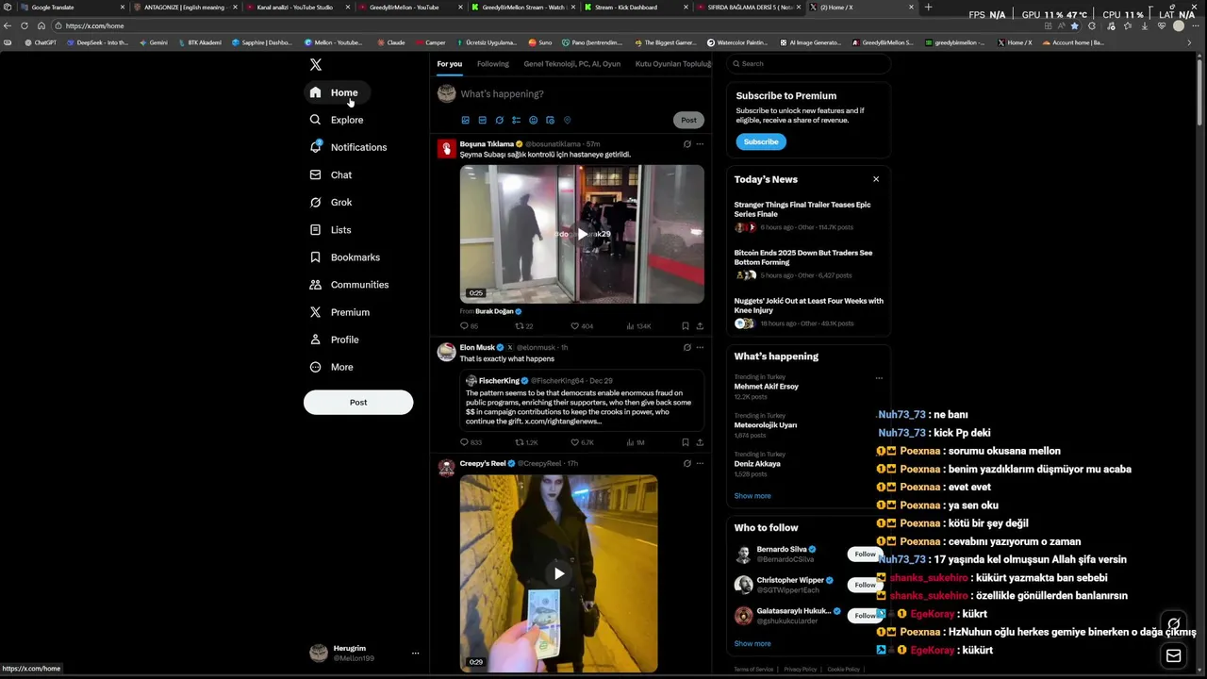This screenshot has height=679, width=1207.
Task: Open Communities in the sidebar
Action: coord(349,284)
